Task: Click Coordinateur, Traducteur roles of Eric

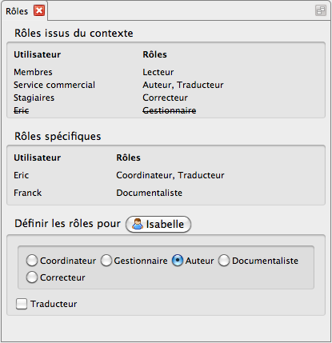Action: coord(170,175)
